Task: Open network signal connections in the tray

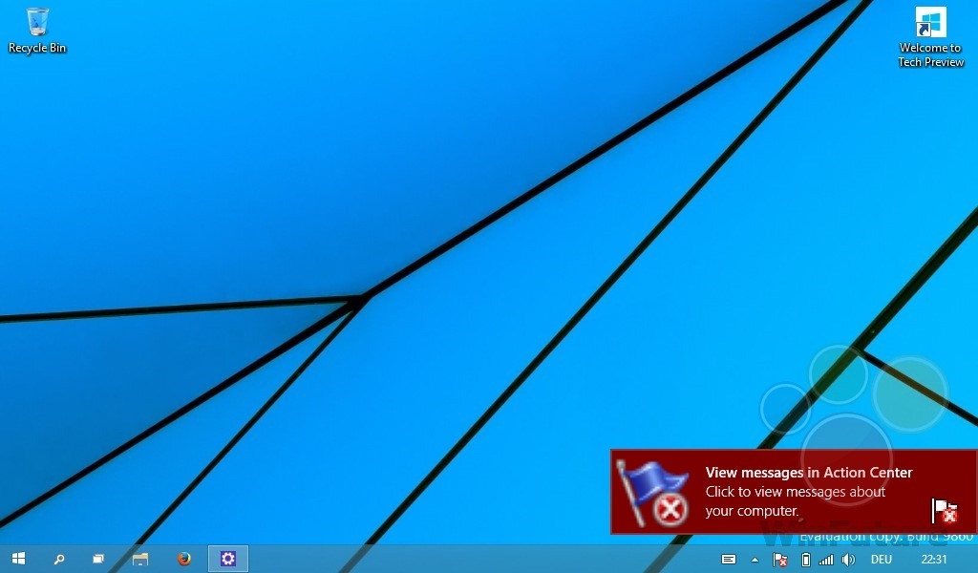Action: pos(826,560)
